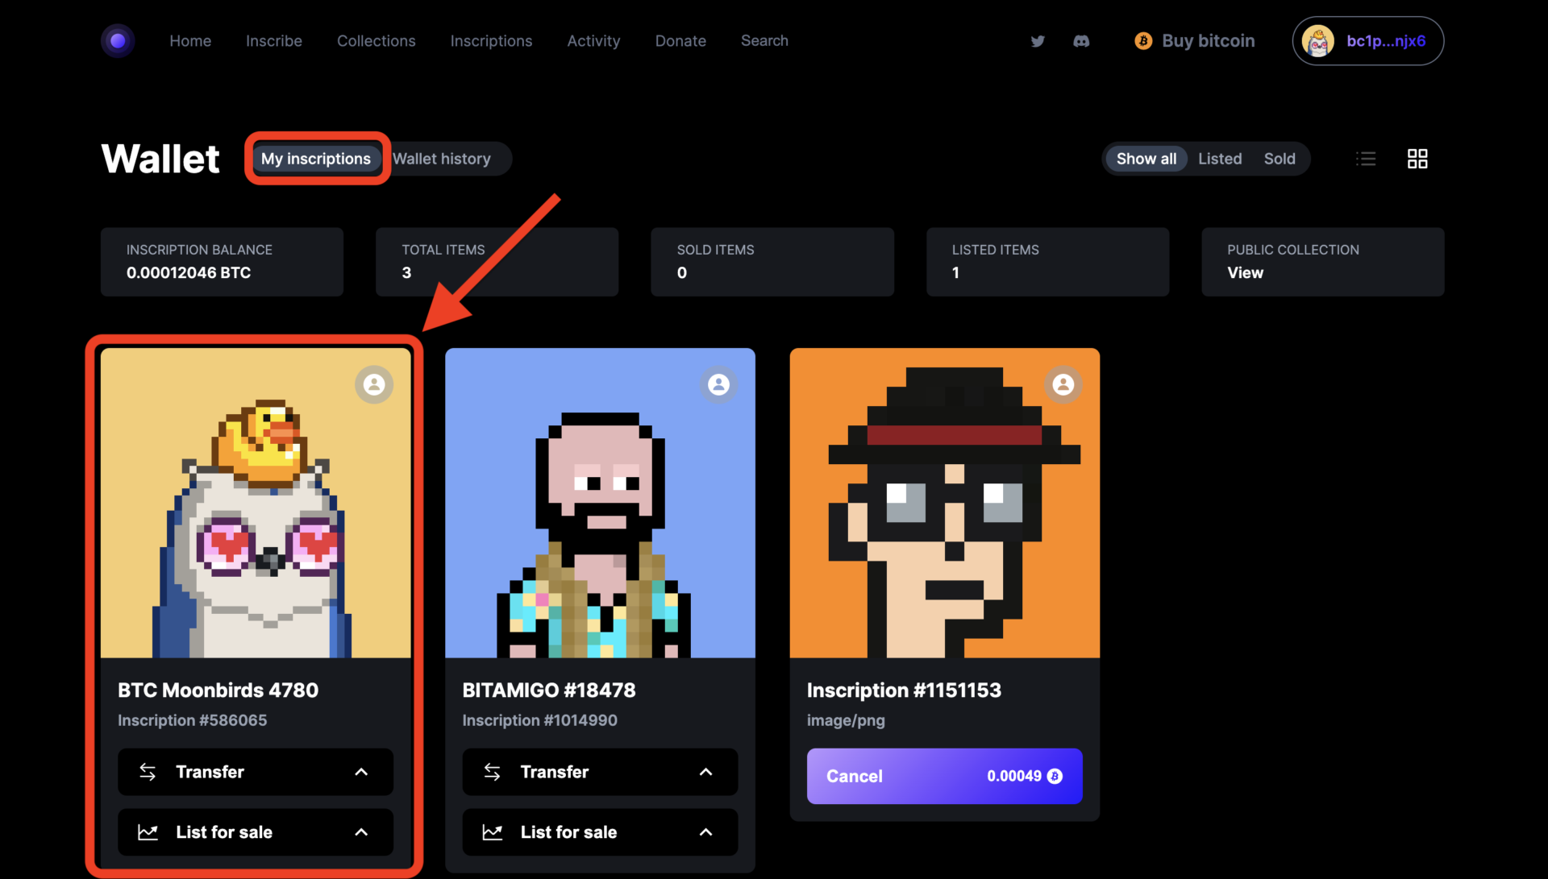Click the Inscription Balance 0.00012046 BTC value
The image size is (1548, 879).
coord(189,273)
